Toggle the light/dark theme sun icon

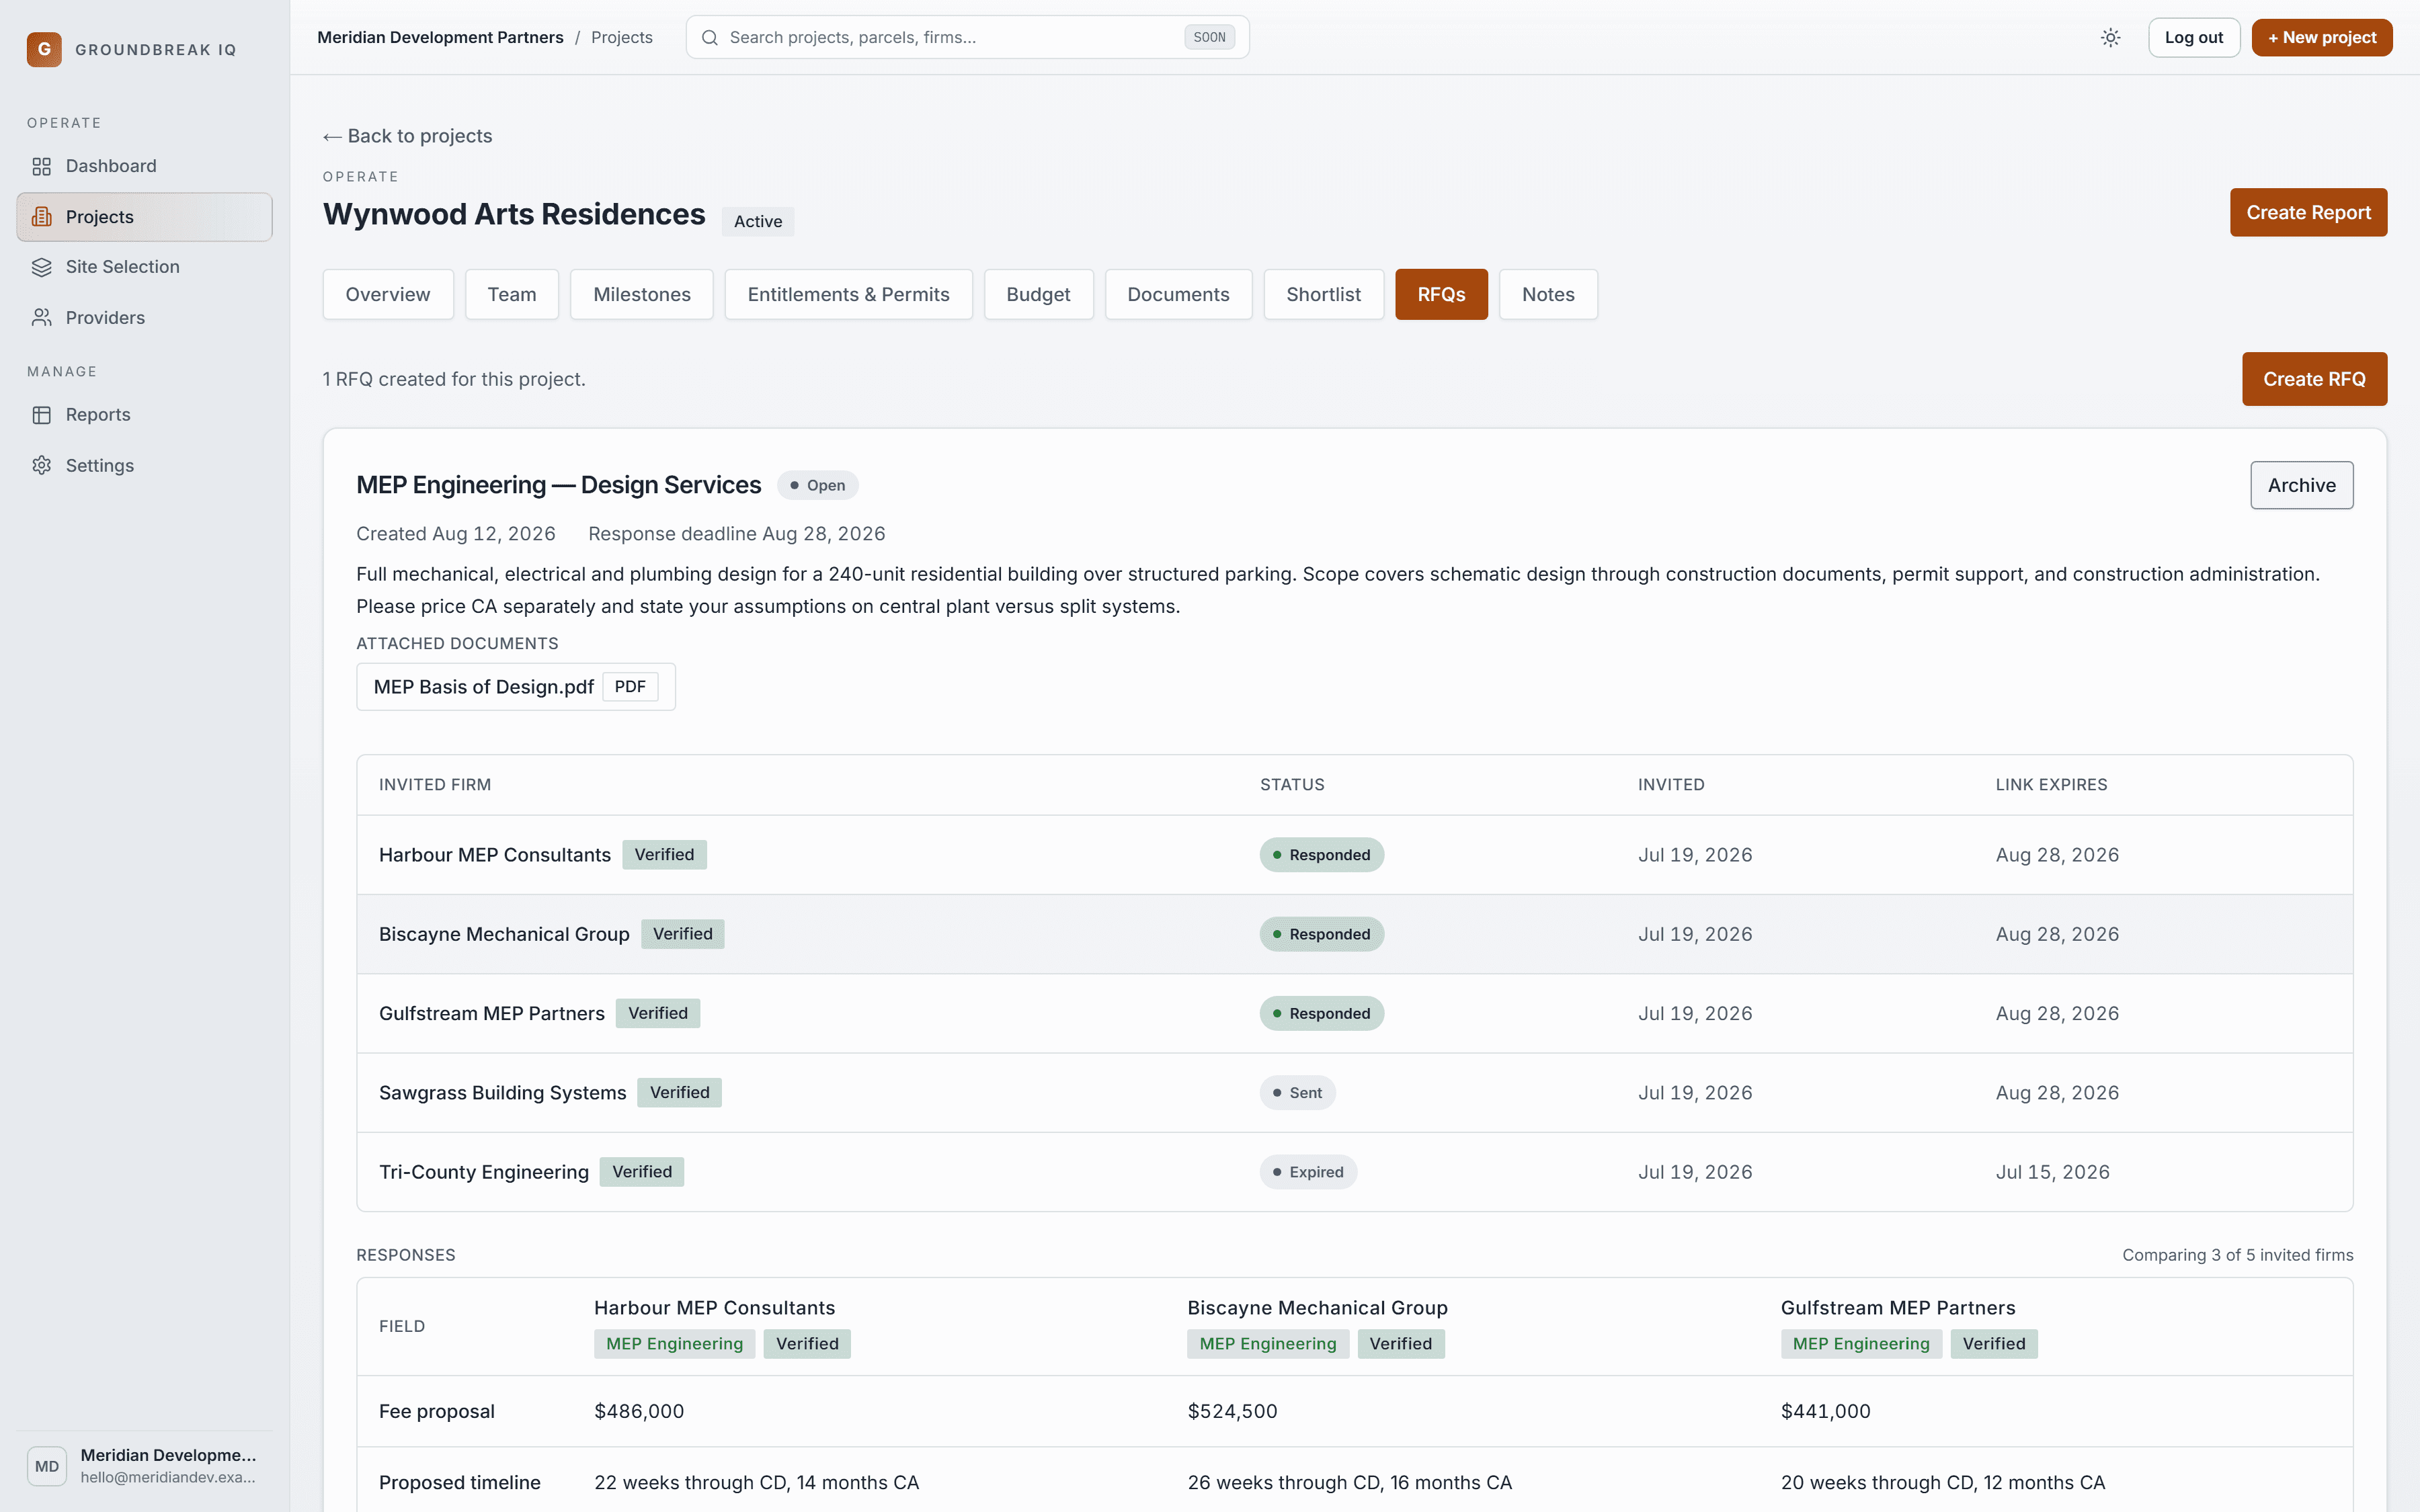2110,38
